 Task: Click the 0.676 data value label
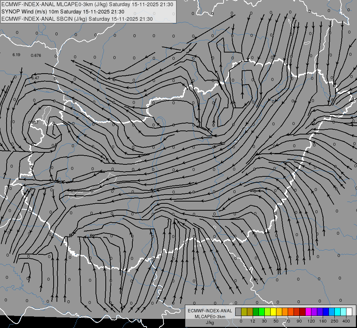[x=36, y=55]
